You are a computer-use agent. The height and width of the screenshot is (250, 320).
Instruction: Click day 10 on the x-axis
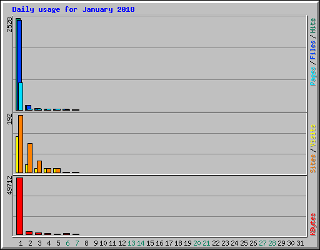point(103,243)
